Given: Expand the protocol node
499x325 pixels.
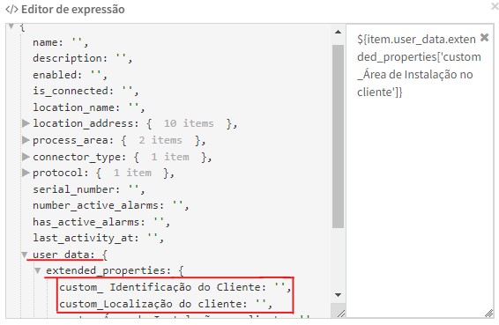Looking at the screenshot, I should point(26,173).
